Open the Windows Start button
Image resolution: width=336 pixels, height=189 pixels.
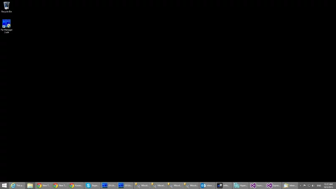4,186
